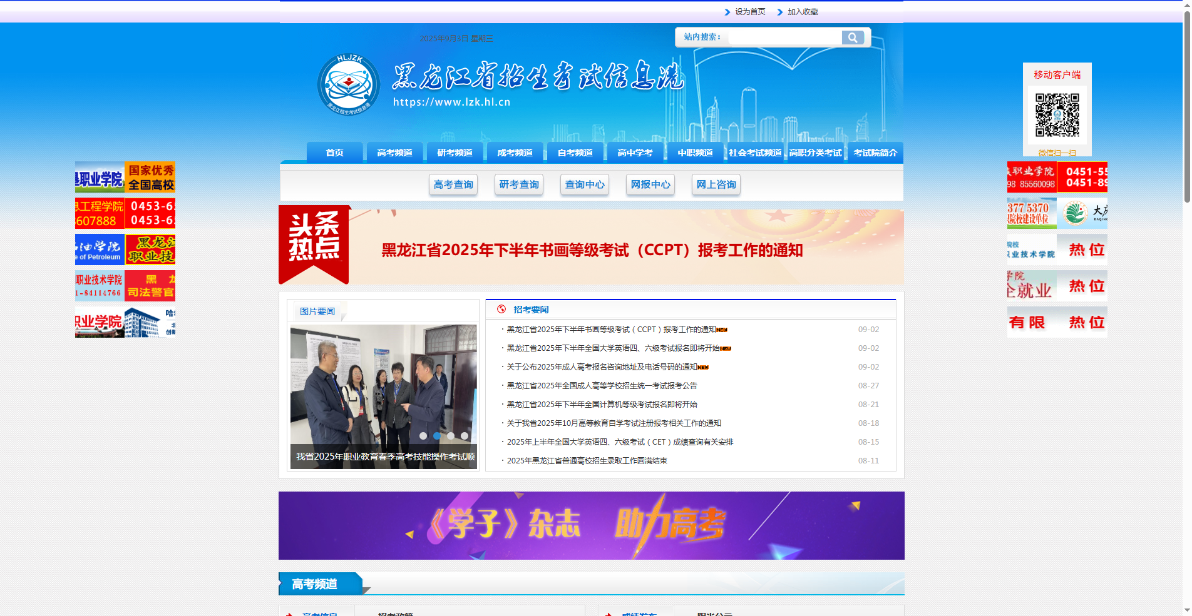Screen dimensions: 1192x616
Task: Click 微信扫一扫 under the QR code
Action: 1057,152
